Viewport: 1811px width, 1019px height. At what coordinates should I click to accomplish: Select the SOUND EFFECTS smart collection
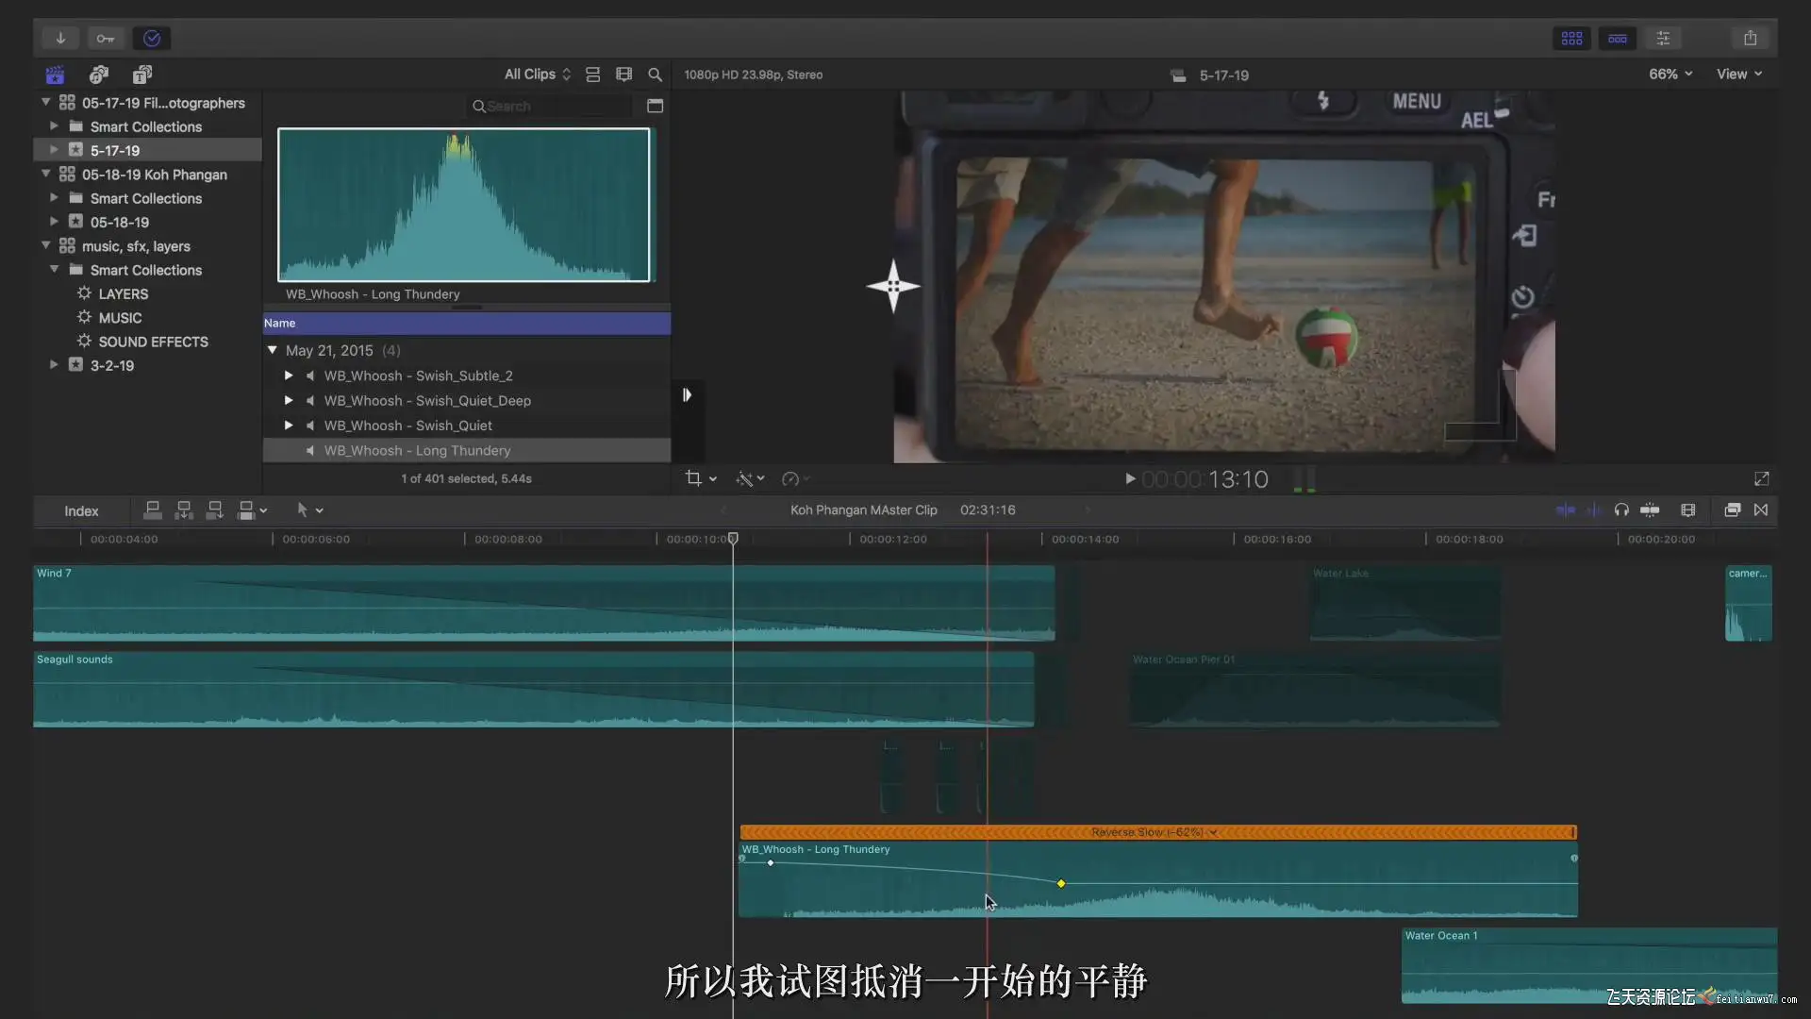153,342
